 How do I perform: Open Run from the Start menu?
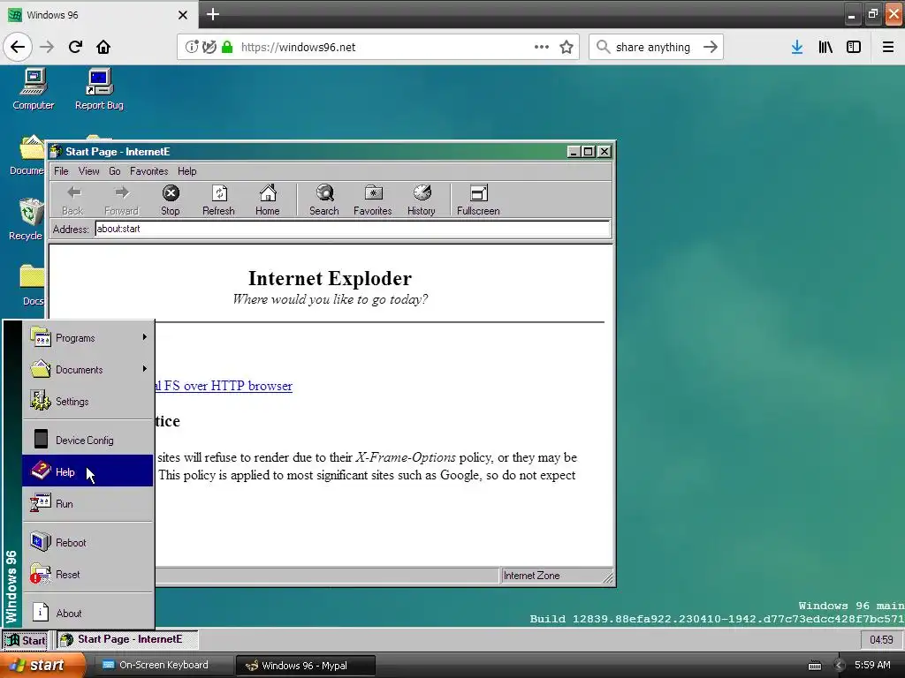pyautogui.click(x=87, y=503)
